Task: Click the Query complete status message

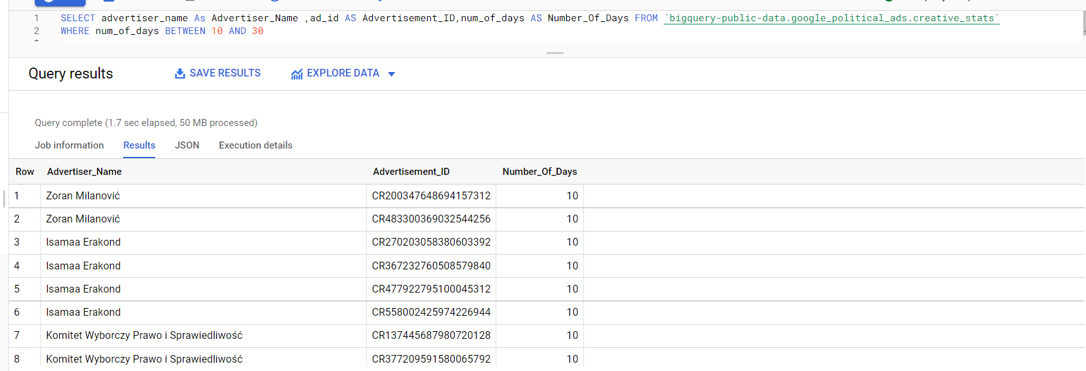Action: pos(146,123)
